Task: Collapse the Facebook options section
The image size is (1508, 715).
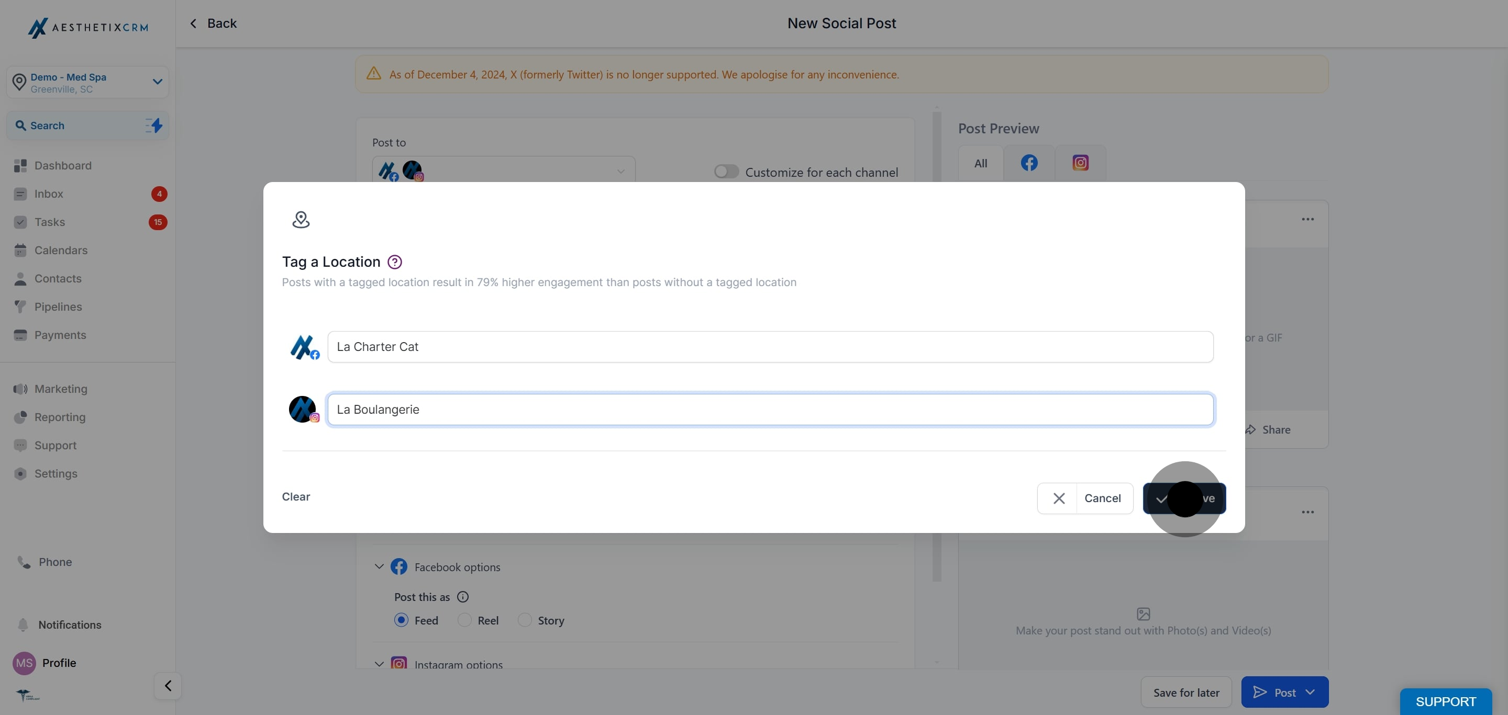Action: (379, 566)
